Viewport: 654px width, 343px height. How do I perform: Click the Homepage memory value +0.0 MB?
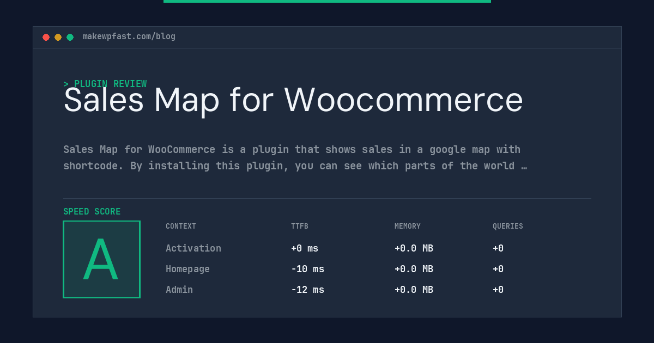(414, 269)
